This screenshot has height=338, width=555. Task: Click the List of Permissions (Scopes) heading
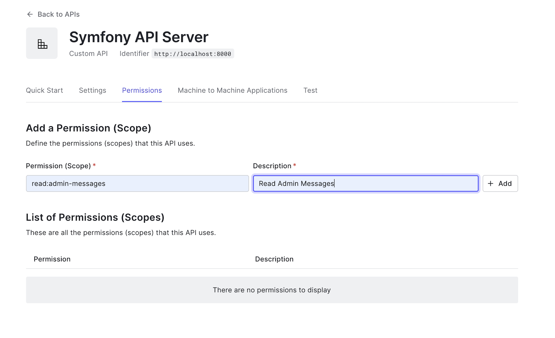coord(95,217)
